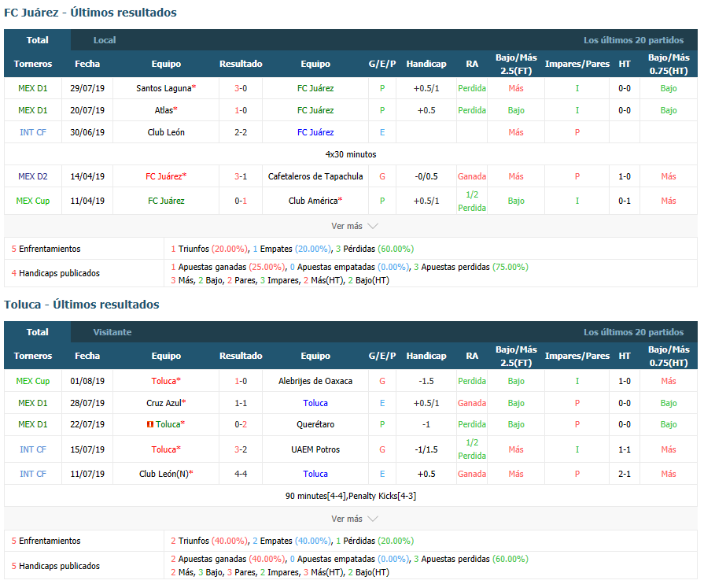Viewport: 704px width, 584px height.
Task: Click the -0/0.5 handicap value
Action: (x=426, y=176)
